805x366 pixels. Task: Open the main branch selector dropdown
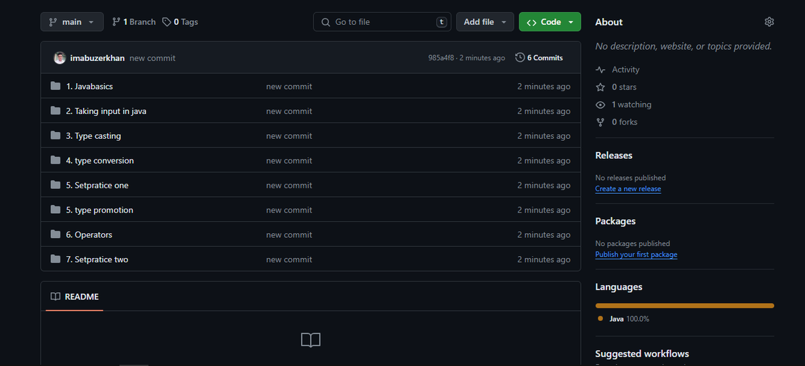(72, 22)
